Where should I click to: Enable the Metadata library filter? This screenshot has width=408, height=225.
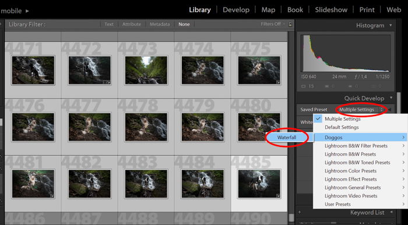(160, 24)
